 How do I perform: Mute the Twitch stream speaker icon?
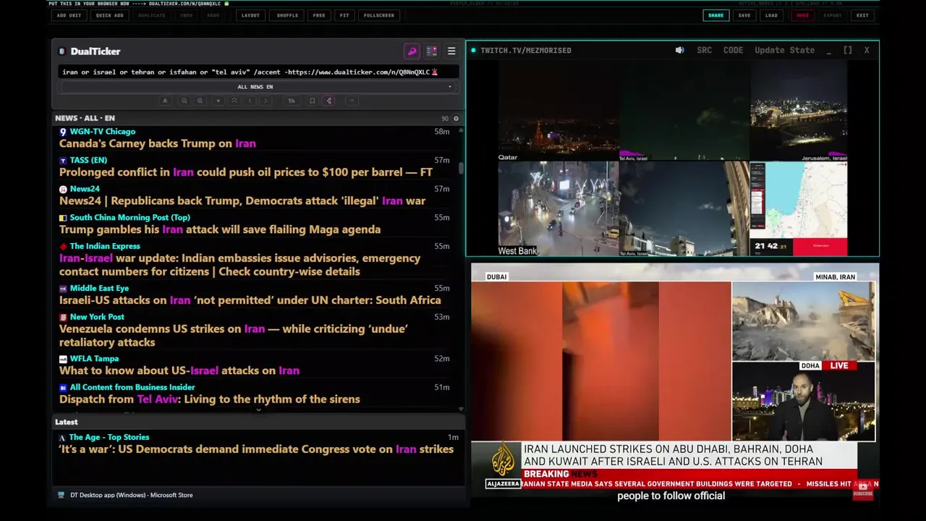click(x=679, y=50)
